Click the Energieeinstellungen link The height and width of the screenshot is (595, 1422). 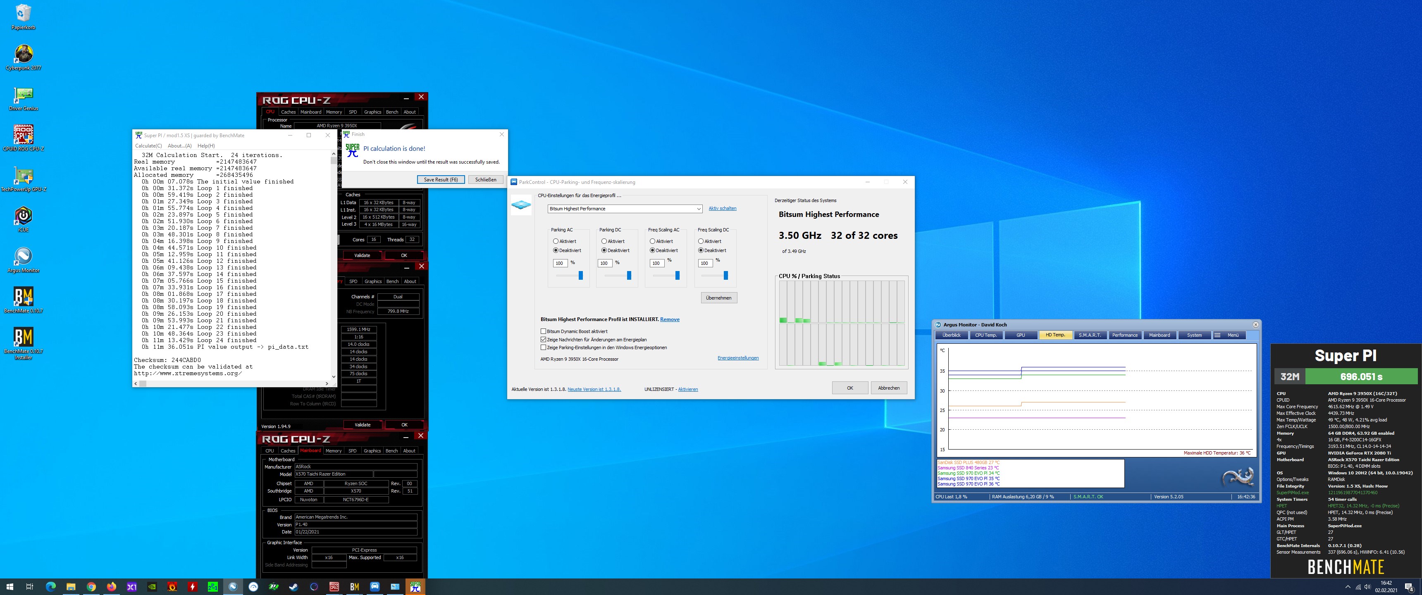coord(737,358)
